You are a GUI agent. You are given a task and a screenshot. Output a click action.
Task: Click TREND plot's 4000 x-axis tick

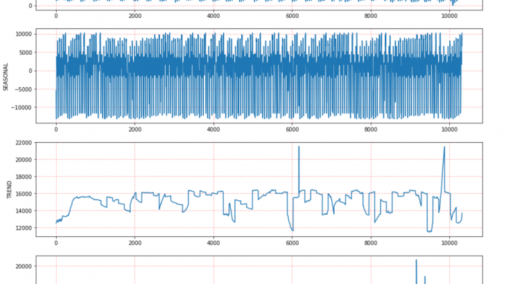(213, 243)
